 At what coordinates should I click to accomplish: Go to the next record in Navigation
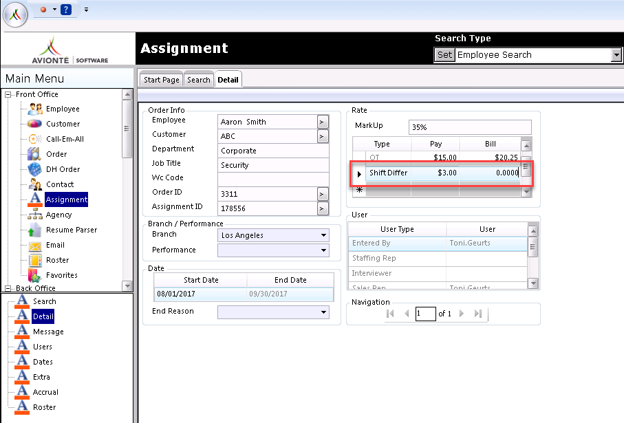tap(462, 314)
